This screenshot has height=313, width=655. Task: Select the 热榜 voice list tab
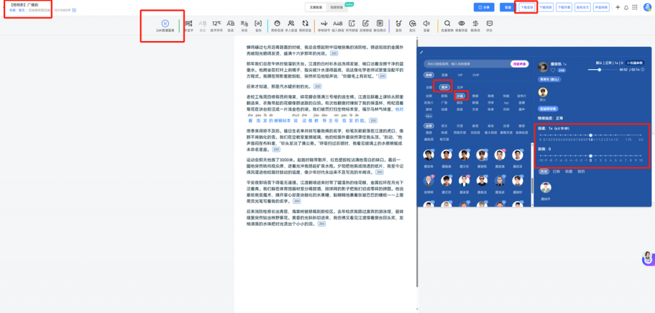pos(429,75)
